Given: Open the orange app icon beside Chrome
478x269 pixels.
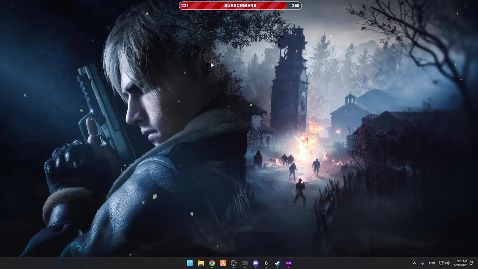Looking at the screenshot, I should point(223,263).
